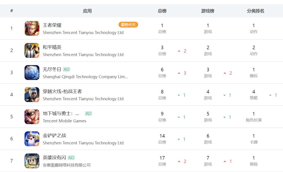Viewport: 283px width, 172px height.
Task: Open the 金铲铲之战 penguin icon
Action: click(x=32, y=139)
